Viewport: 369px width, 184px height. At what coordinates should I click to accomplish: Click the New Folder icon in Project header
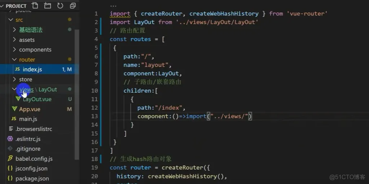(x=47, y=5)
